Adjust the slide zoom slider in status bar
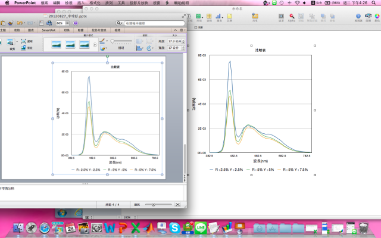This screenshot has width=381, height=238. [158, 205]
